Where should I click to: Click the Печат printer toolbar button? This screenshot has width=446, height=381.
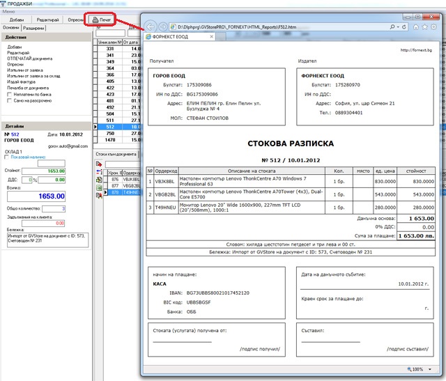[x=101, y=20]
